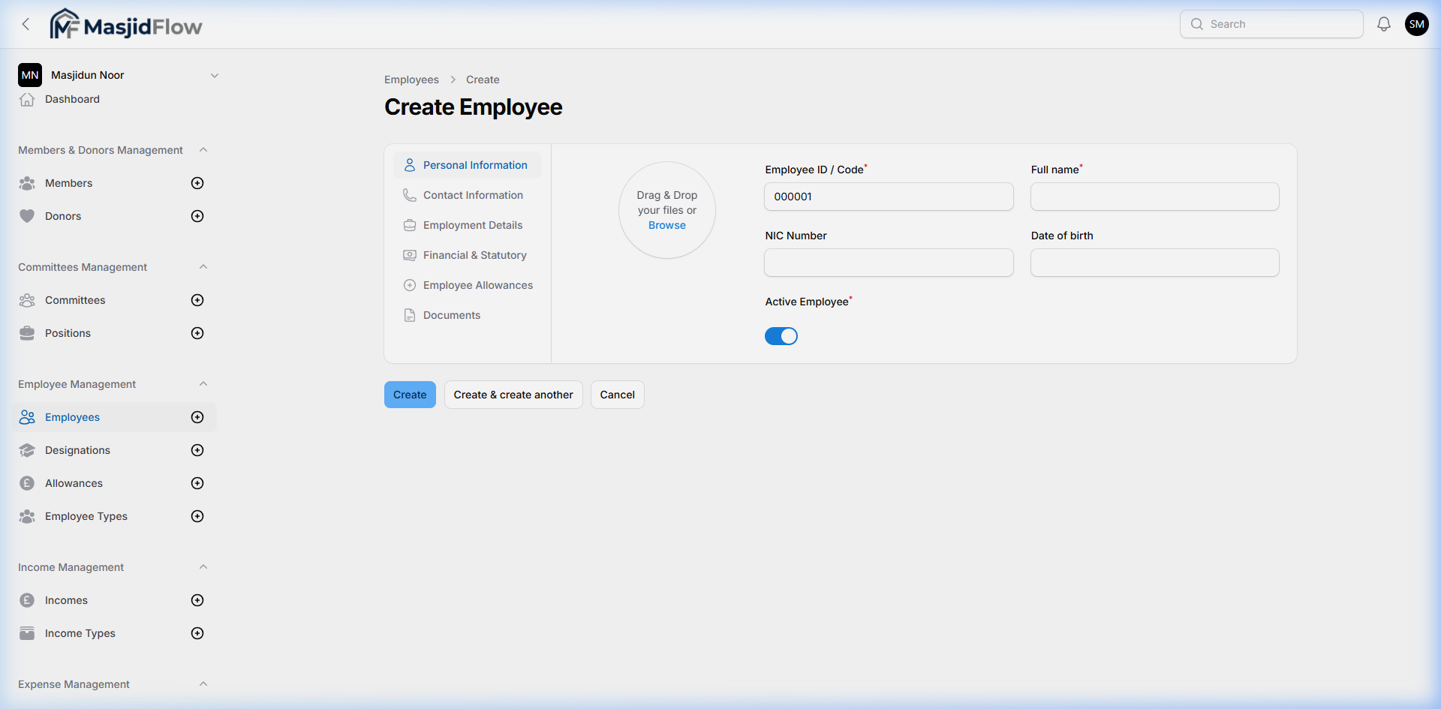This screenshot has height=709, width=1441.
Task: Collapse the Members & Donors Management section
Action: (203, 149)
